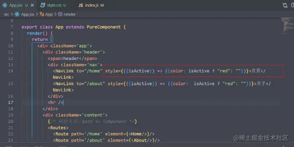Click the JS file icon on index.js tab
The height and width of the screenshot is (147, 294).
81,5
